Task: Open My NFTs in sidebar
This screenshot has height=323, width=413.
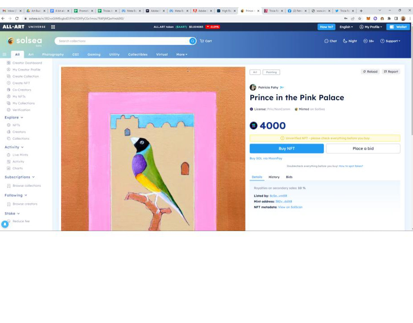Action: [x=16, y=96]
